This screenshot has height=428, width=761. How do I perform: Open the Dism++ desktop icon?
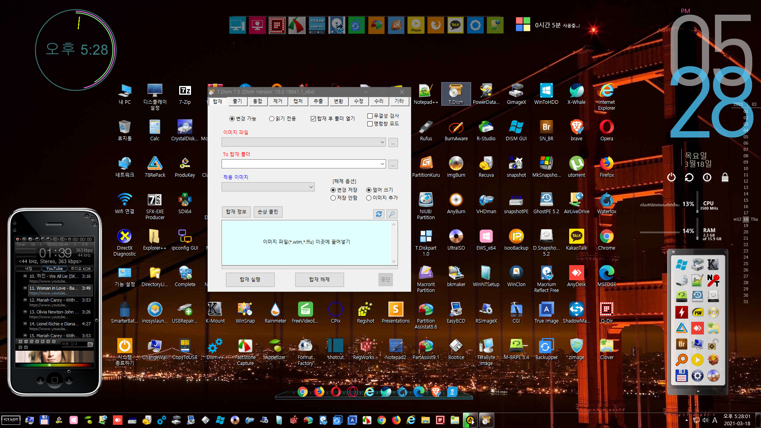tap(215, 350)
